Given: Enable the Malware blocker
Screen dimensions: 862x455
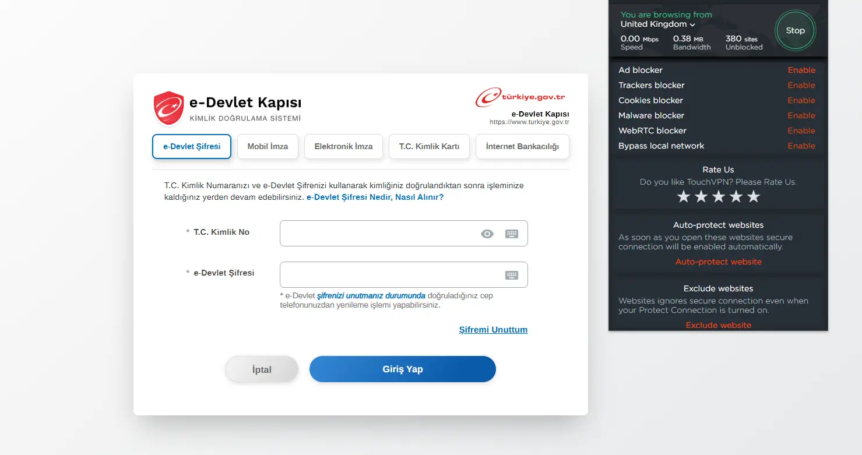Looking at the screenshot, I should click(x=801, y=115).
